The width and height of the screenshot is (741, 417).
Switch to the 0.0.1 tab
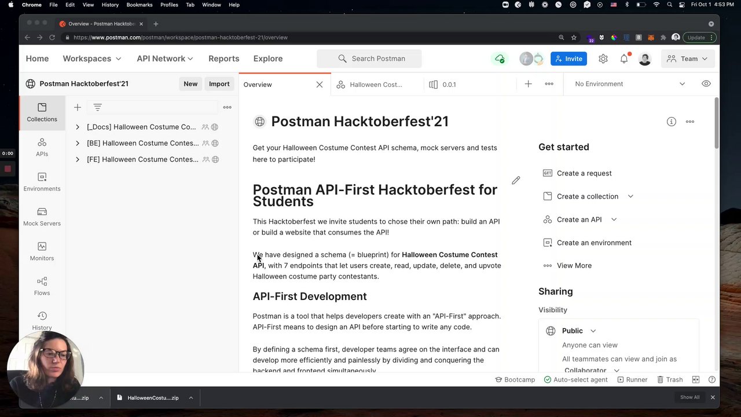coord(449,85)
